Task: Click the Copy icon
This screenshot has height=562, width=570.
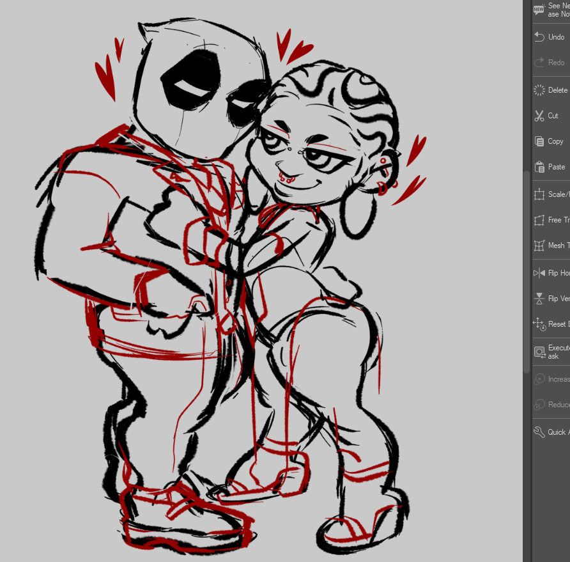Action: 539,141
